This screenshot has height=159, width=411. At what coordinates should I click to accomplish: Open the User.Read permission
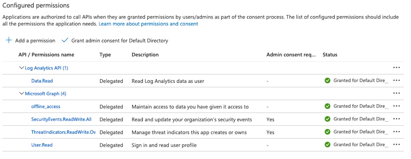(42, 145)
